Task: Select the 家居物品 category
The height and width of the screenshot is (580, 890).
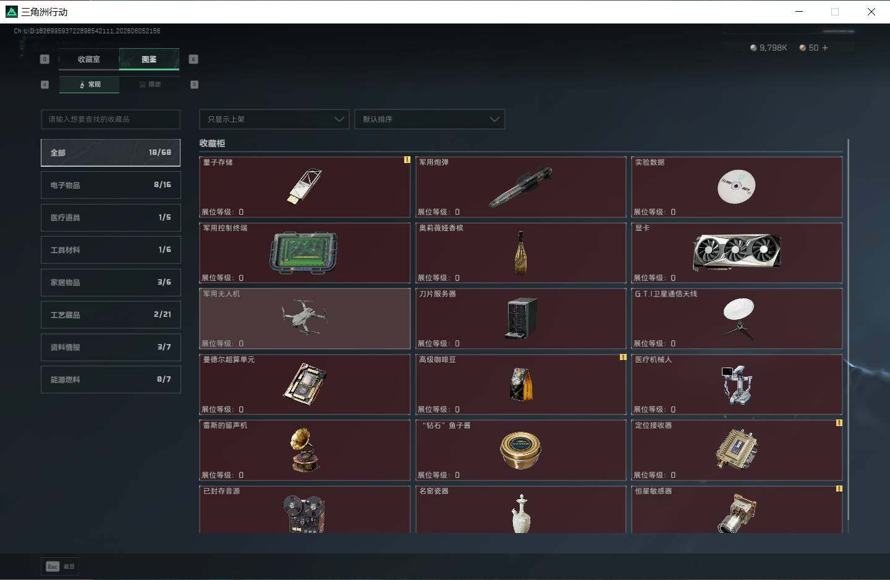Action: click(x=111, y=282)
